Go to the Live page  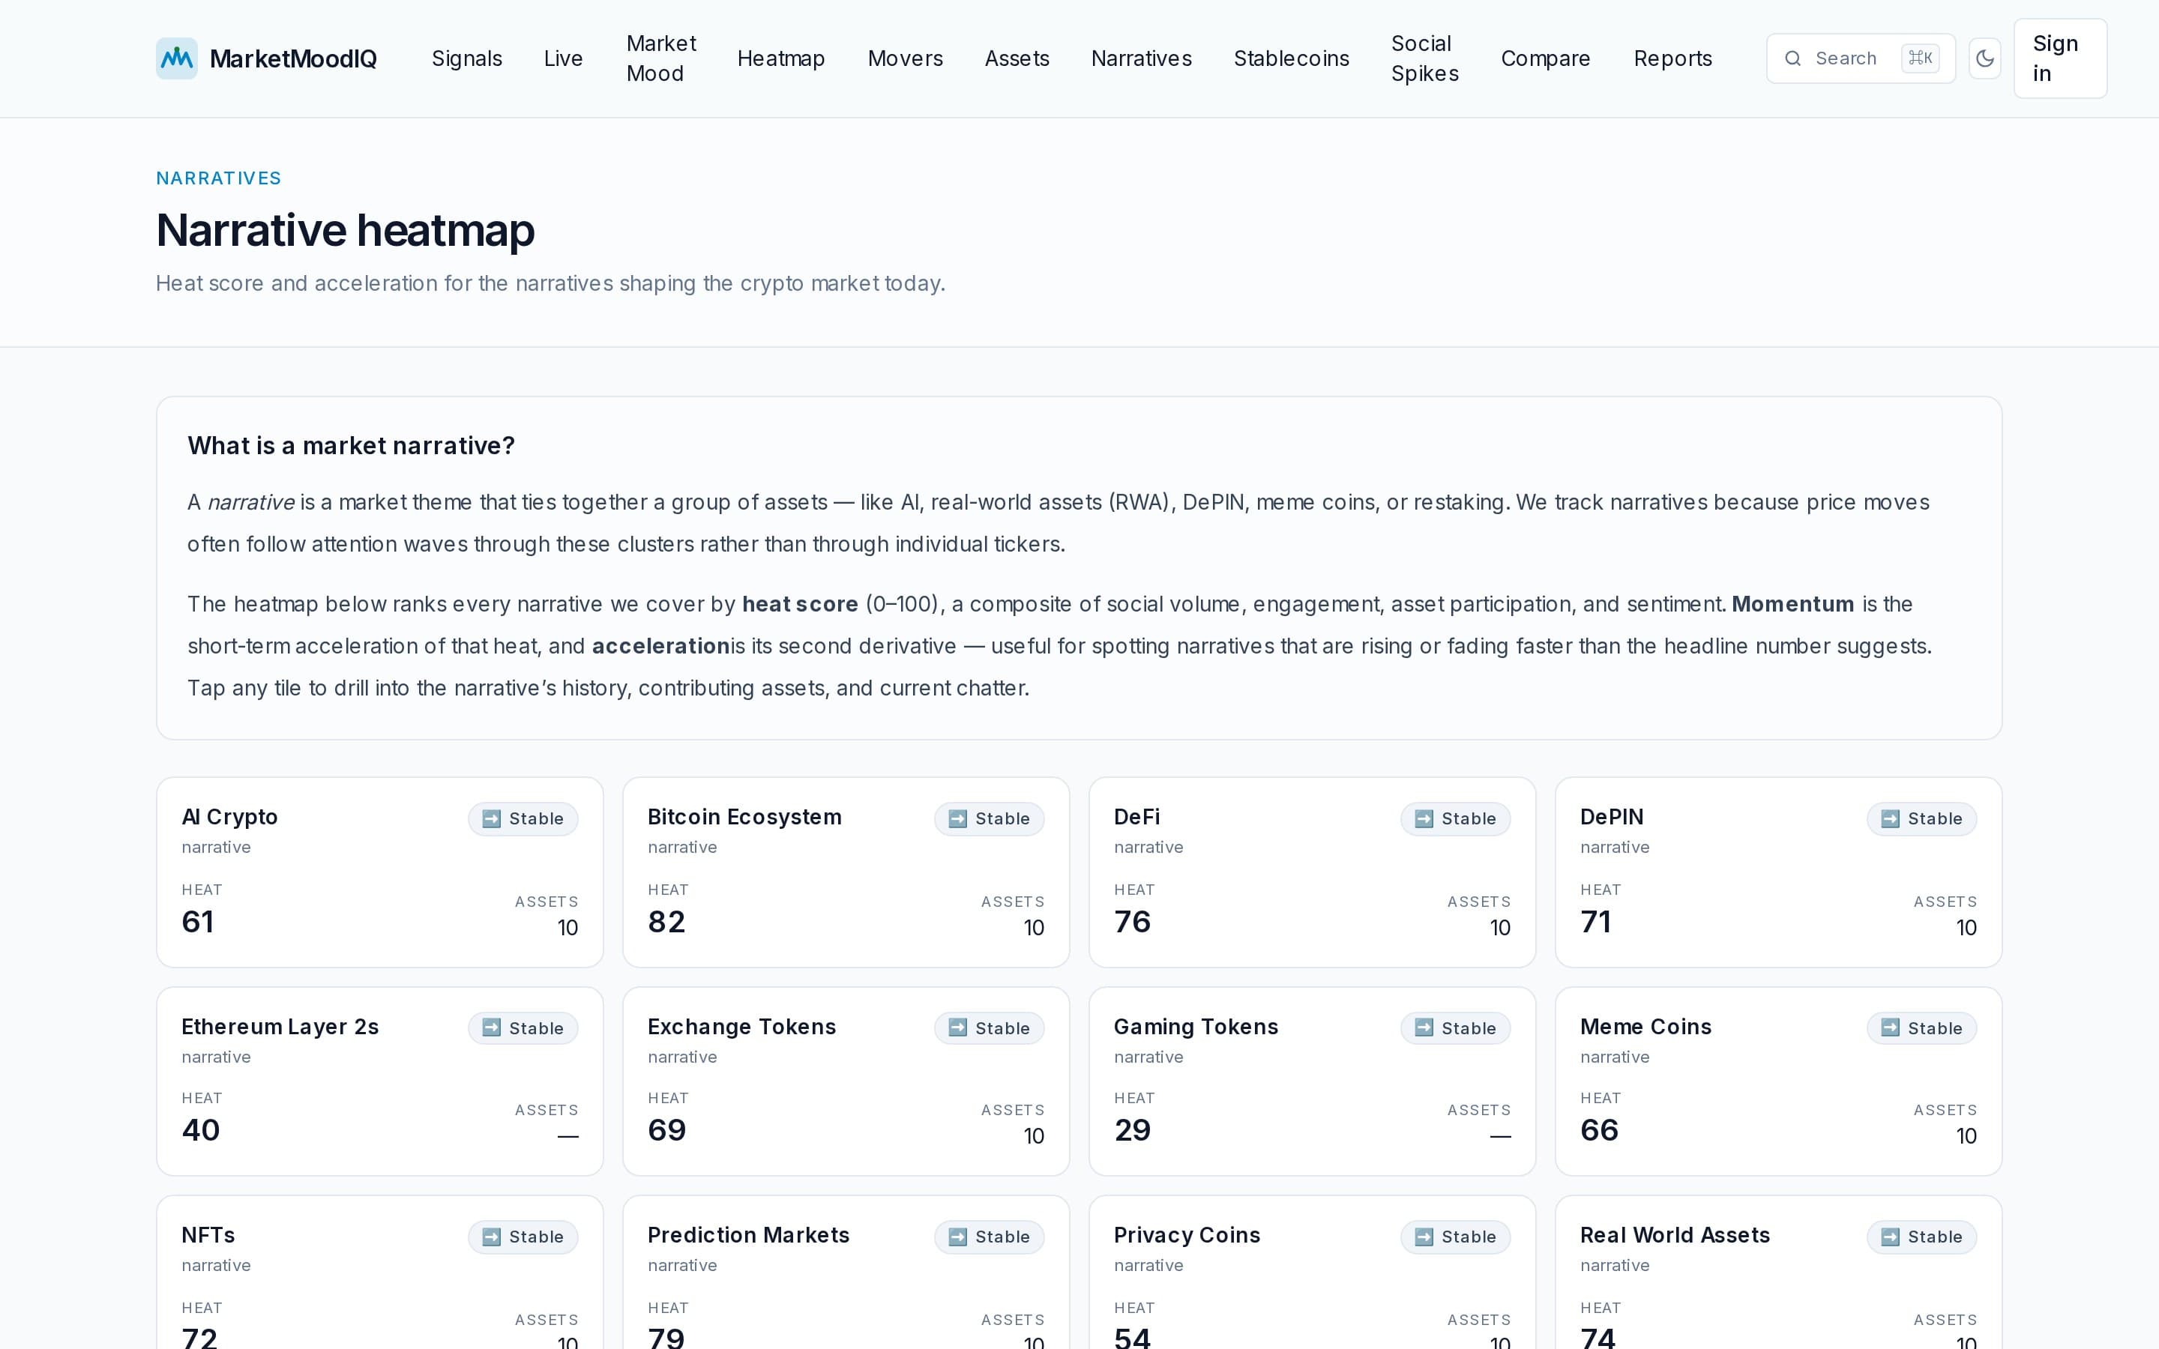click(563, 58)
